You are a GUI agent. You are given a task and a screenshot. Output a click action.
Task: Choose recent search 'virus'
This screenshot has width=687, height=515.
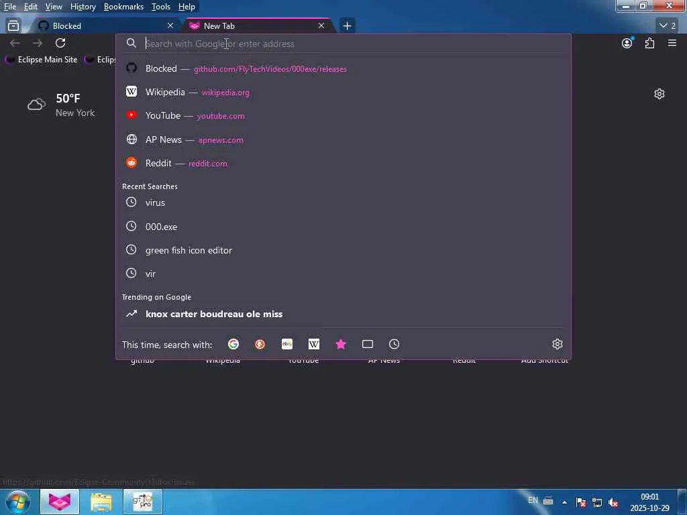[343, 203]
